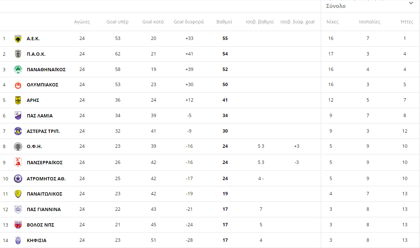Sort by the Βαθμοί column header
This screenshot has height=248, width=420.
tap(224, 22)
